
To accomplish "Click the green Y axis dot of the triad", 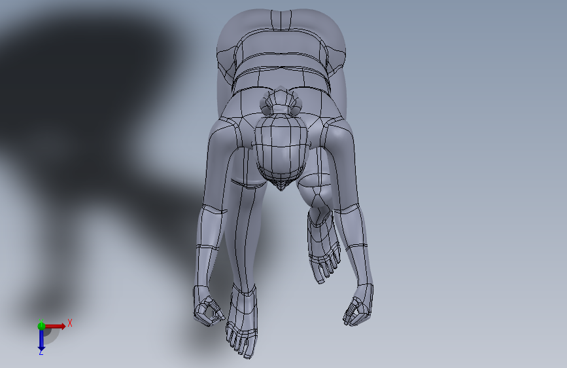I will (41, 326).
